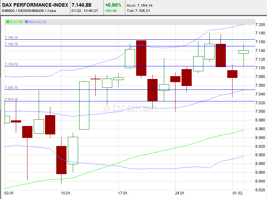Select the EGD 50 legend label

[16, 22]
